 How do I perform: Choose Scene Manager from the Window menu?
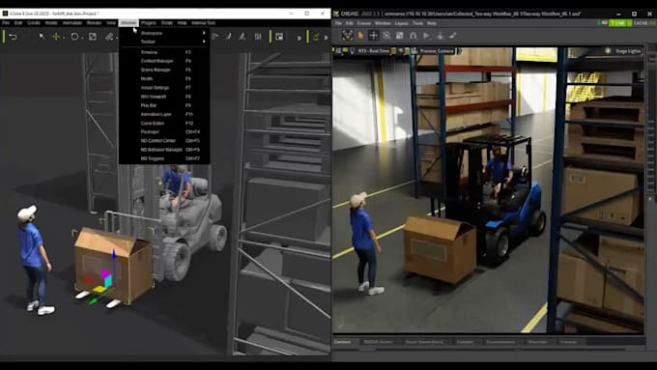[x=164, y=70]
